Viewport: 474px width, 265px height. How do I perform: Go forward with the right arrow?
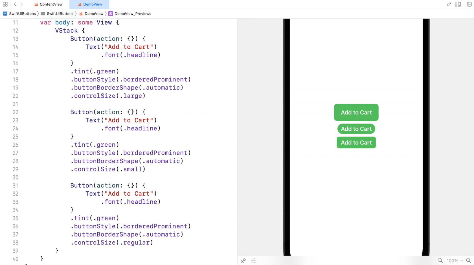point(21,4)
